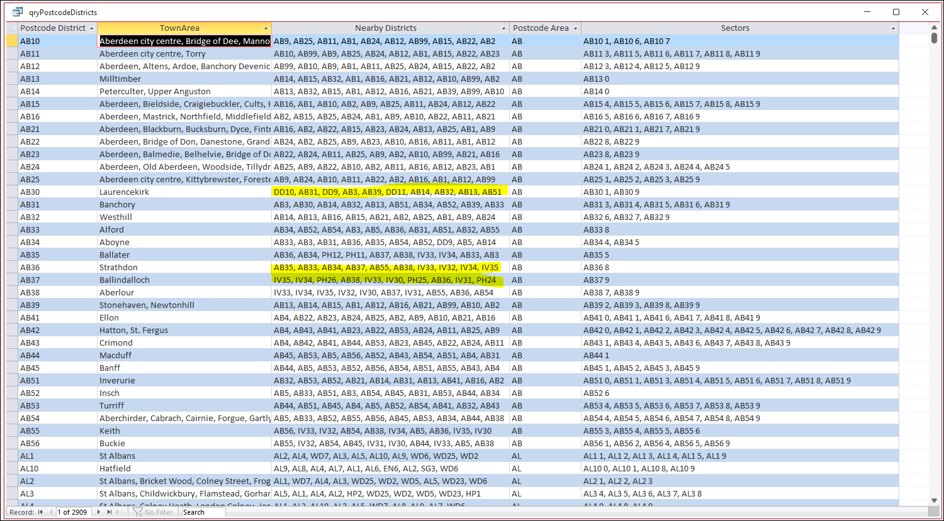Open the TownArea column filter dropdown
This screenshot has width=944, height=521.
tap(266, 28)
